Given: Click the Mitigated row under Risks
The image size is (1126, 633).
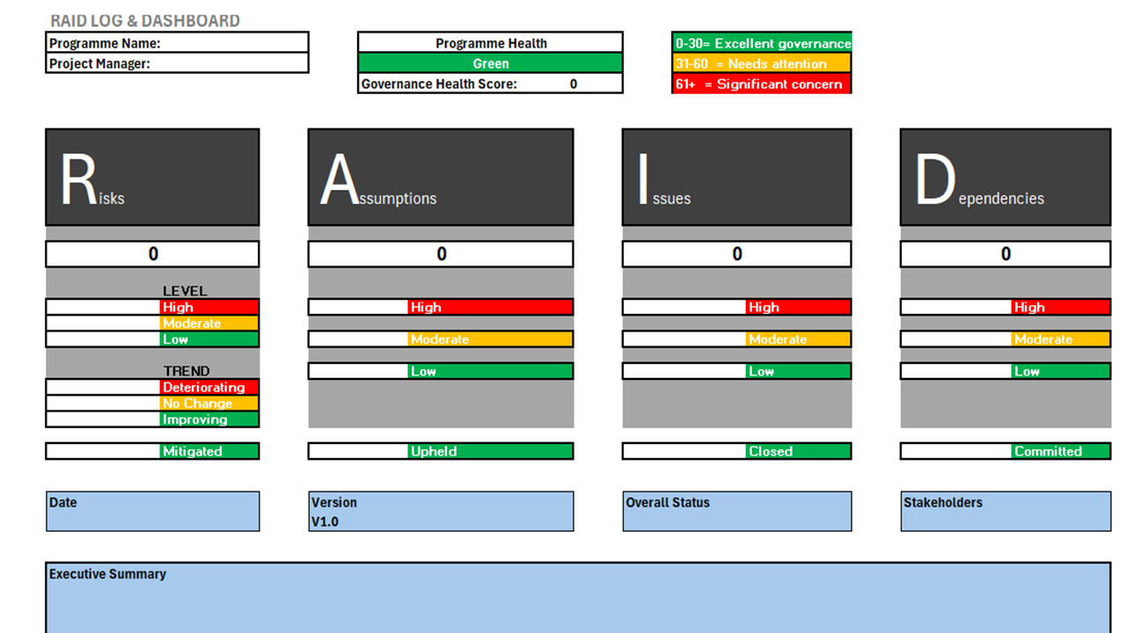Looking at the screenshot, I should pyautogui.click(x=152, y=451).
